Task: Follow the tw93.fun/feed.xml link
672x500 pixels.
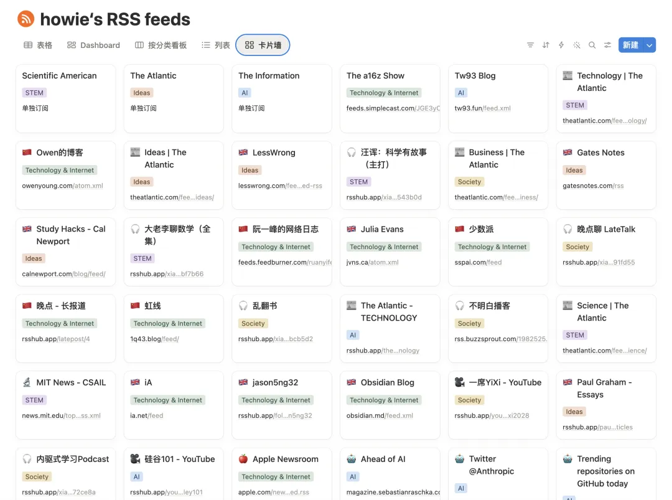Action: click(x=483, y=108)
